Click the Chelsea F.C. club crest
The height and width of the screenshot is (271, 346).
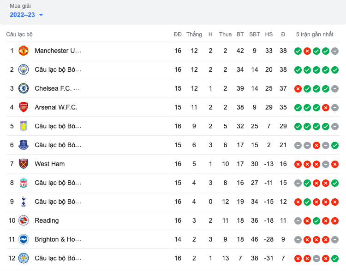[23, 88]
